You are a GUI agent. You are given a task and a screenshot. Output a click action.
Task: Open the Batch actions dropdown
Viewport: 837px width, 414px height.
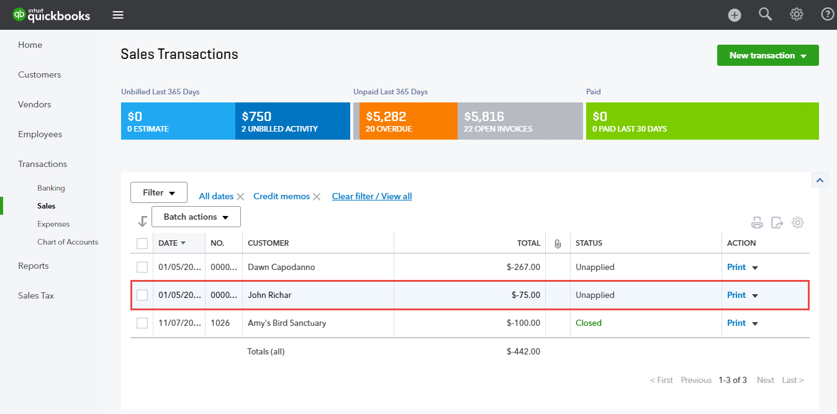[196, 217]
